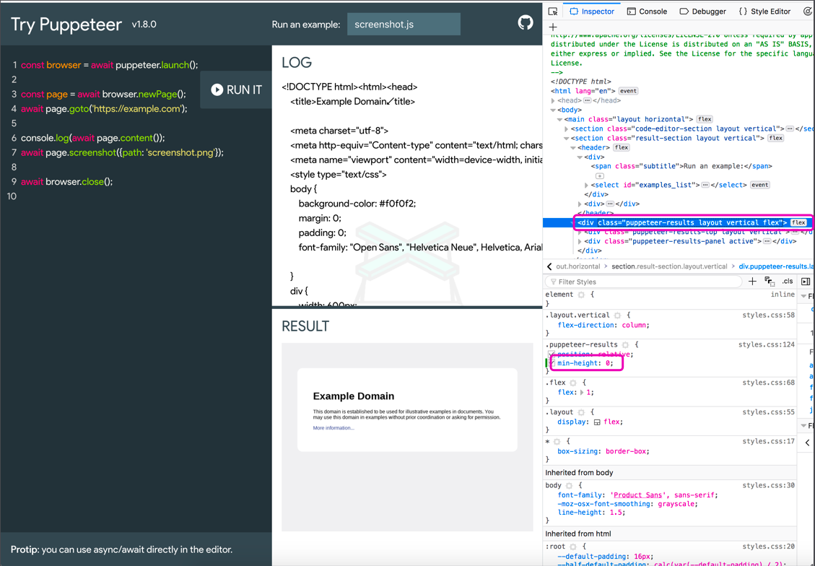
Task: Toggle min-height: 0 checkbox
Action: tap(552, 363)
